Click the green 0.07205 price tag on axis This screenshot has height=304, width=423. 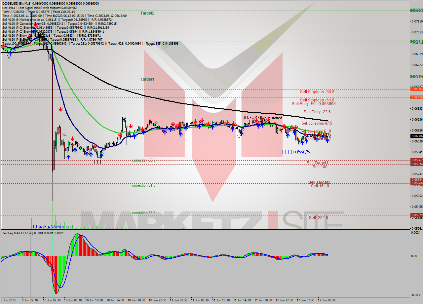(416, 11)
